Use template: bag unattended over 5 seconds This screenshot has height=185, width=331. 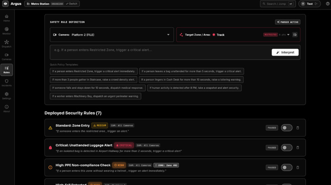pyautogui.click(x=191, y=71)
